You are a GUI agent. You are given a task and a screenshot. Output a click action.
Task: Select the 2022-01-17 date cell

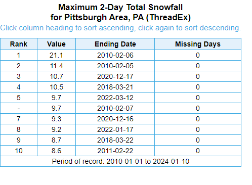[115, 129]
